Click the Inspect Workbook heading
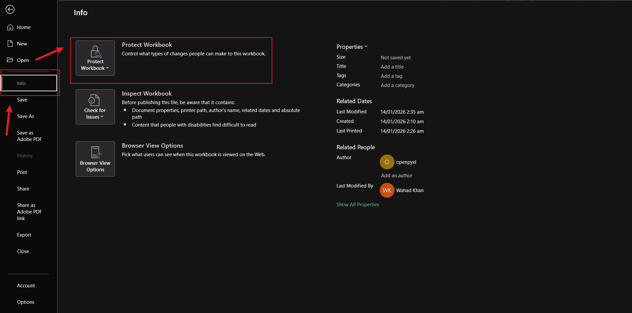The image size is (632, 313). tap(147, 94)
